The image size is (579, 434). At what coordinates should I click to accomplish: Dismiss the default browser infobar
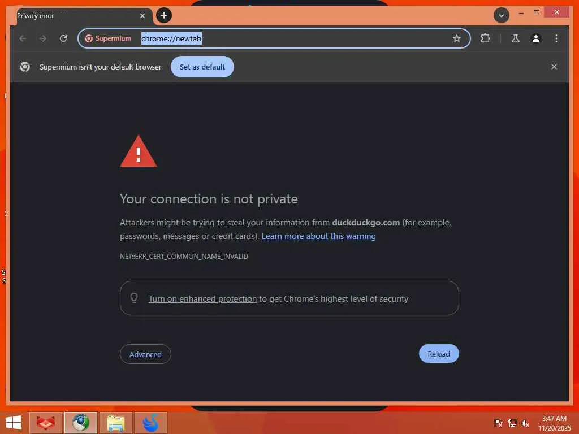pyautogui.click(x=554, y=67)
